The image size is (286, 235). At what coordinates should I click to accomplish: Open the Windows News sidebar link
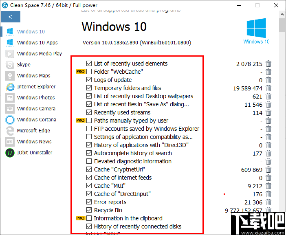pos(34,142)
